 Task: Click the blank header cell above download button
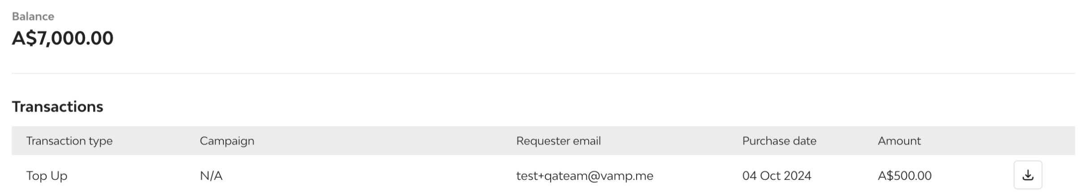point(1027,141)
